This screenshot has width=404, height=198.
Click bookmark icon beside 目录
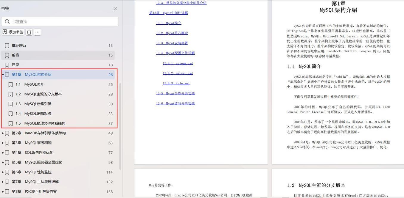tap(7, 65)
